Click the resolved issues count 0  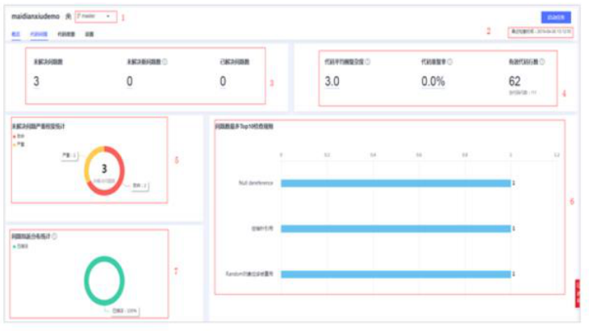click(x=223, y=82)
